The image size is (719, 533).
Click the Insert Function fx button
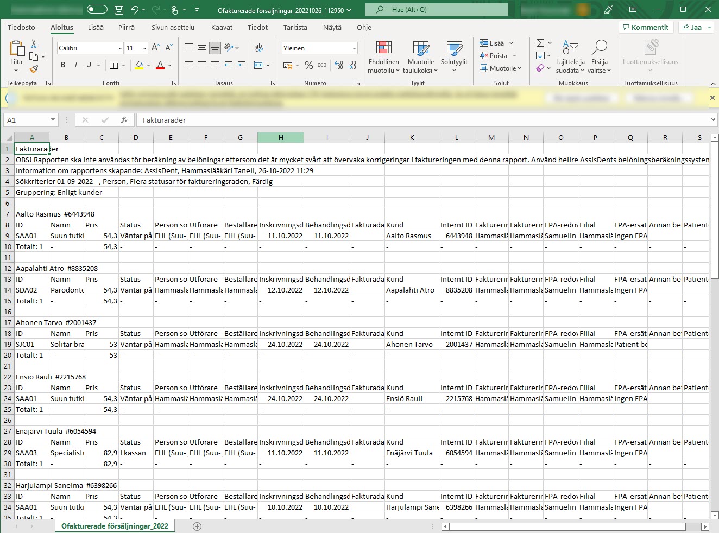click(x=124, y=120)
